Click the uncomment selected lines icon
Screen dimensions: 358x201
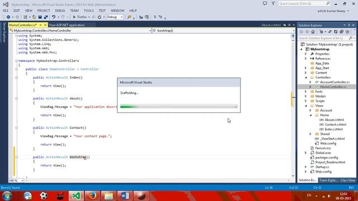pyautogui.click(x=161, y=17)
